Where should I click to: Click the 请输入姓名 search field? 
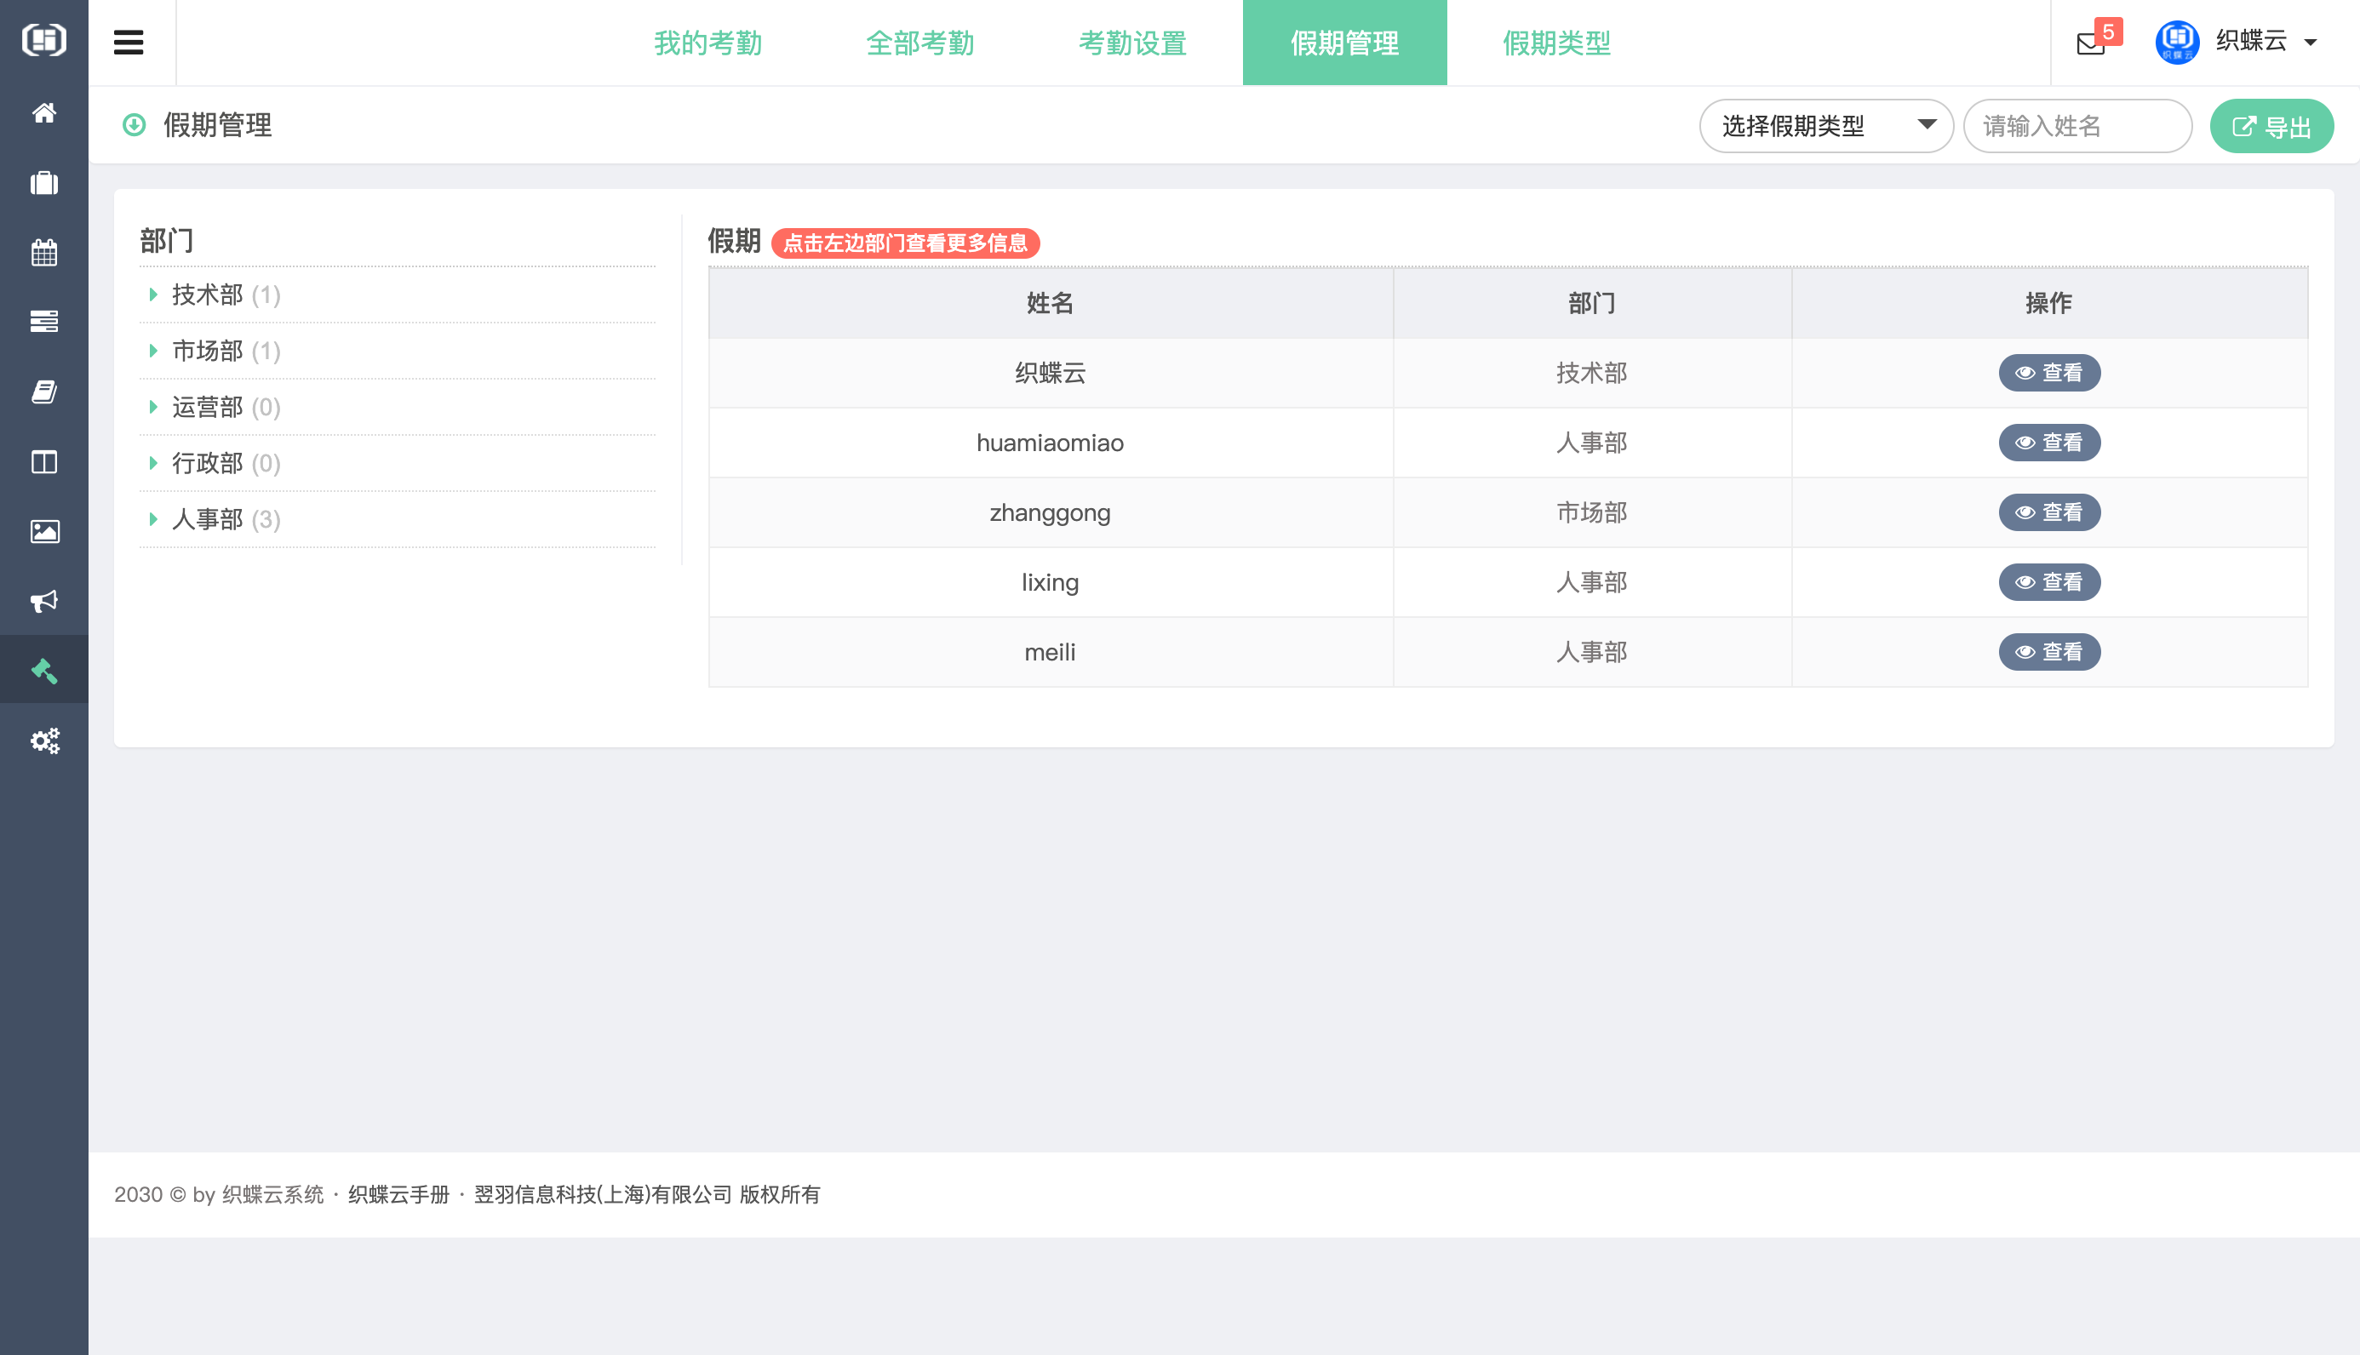pyautogui.click(x=2076, y=126)
